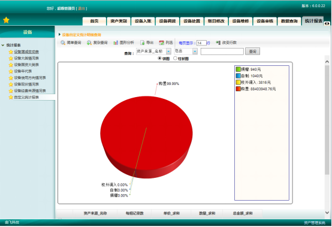332x227 pixels.
Task: Click the 查询 search button
Action: (x=252, y=51)
